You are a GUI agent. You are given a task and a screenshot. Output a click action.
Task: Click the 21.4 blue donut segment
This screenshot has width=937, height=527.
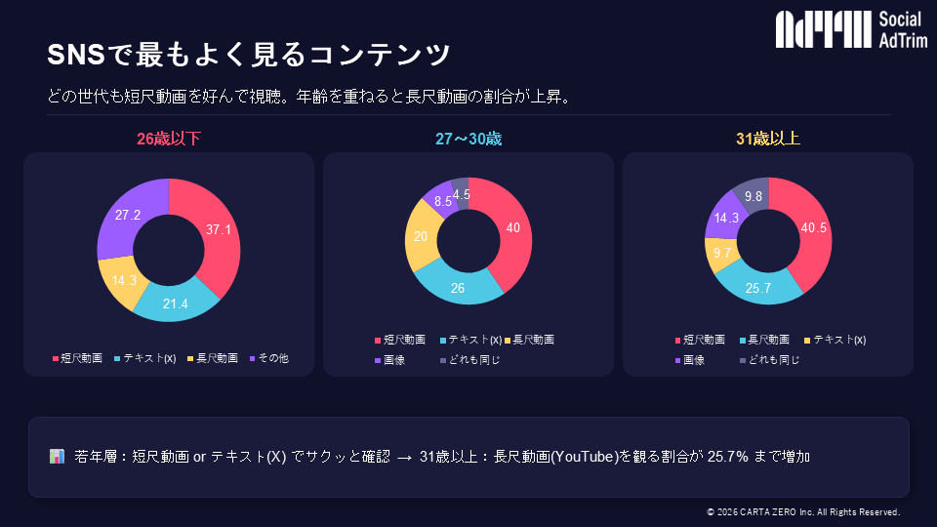click(176, 304)
